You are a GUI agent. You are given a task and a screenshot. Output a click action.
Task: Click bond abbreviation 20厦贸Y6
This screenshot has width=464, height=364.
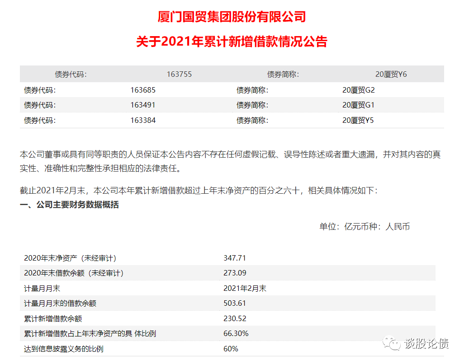(x=391, y=74)
